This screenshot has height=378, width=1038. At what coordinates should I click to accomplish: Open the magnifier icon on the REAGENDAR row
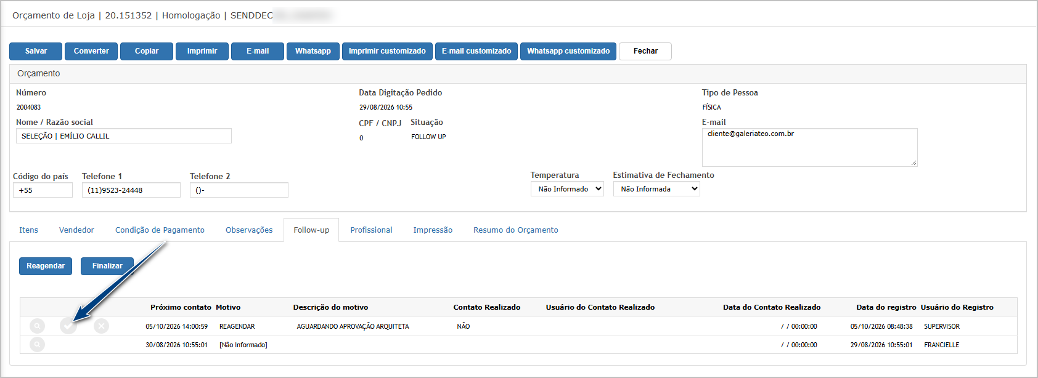[x=37, y=326]
